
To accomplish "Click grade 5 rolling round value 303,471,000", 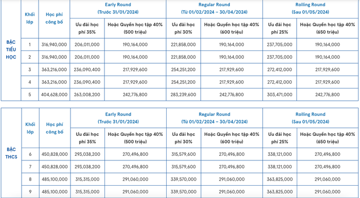I will coord(279,95).
